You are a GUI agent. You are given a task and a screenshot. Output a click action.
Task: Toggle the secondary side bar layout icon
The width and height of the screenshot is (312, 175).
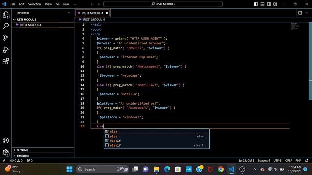coord(269,4)
